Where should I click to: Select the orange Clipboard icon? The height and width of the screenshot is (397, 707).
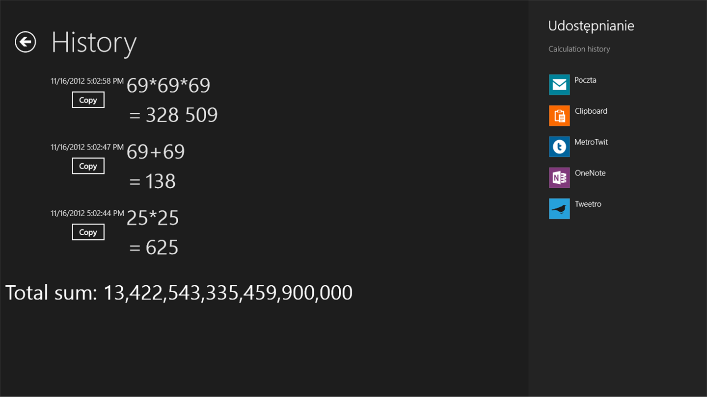click(559, 116)
